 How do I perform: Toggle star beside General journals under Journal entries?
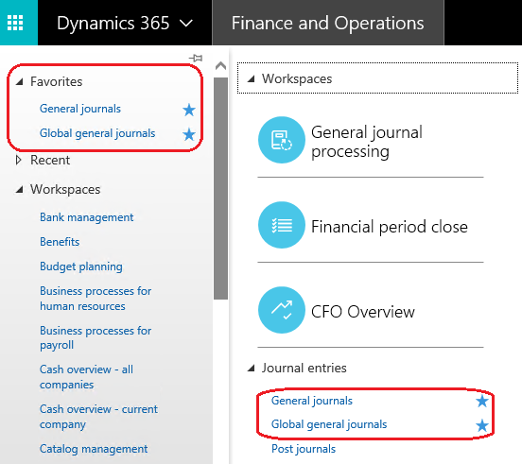[x=482, y=401]
